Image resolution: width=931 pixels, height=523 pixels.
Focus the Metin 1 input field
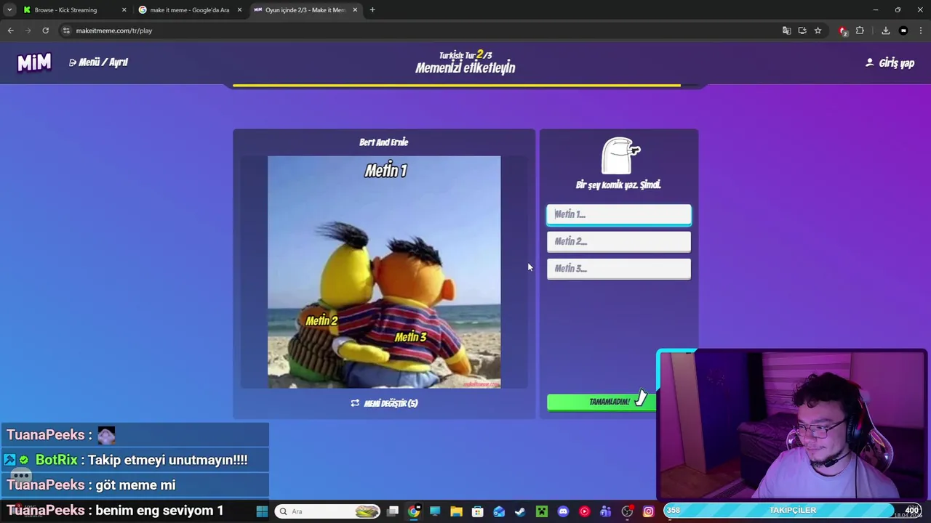click(619, 214)
